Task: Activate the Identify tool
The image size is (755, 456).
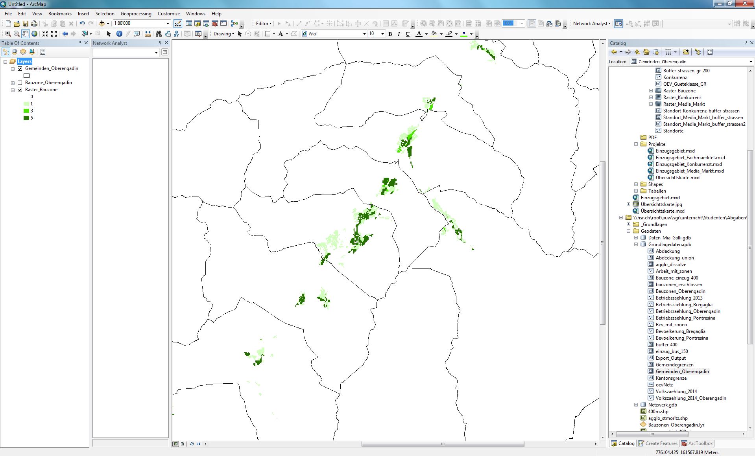Action: coord(119,34)
